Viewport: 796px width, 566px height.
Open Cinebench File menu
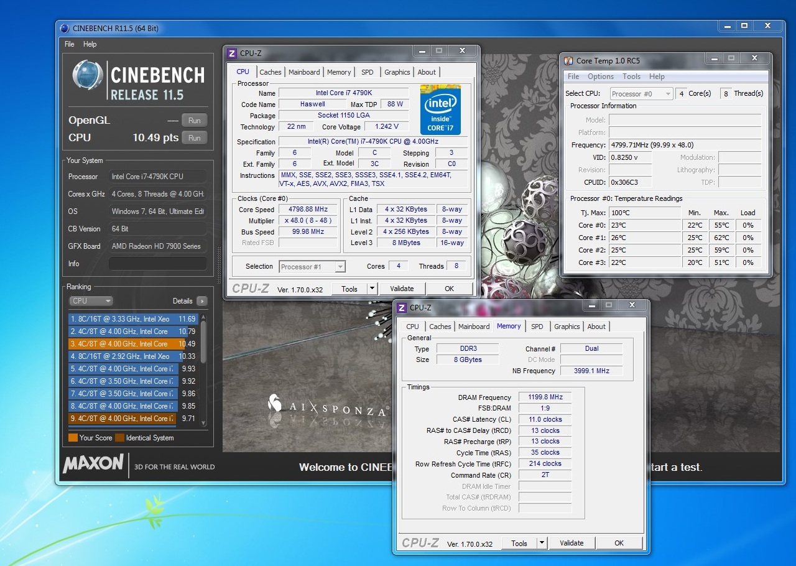(70, 44)
